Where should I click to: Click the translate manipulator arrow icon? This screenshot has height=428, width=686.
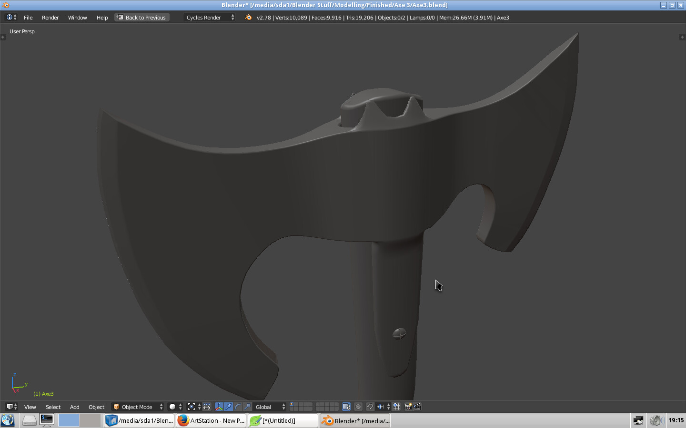pos(229,407)
